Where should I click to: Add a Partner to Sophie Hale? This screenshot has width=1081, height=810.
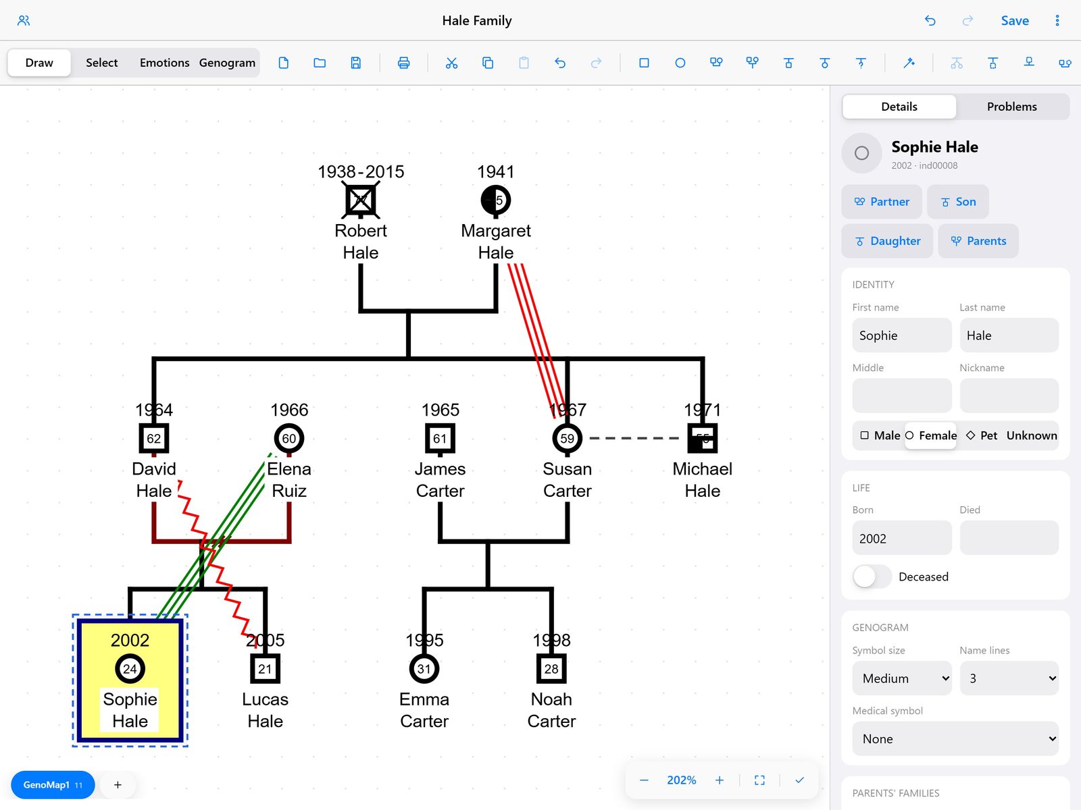pyautogui.click(x=882, y=202)
